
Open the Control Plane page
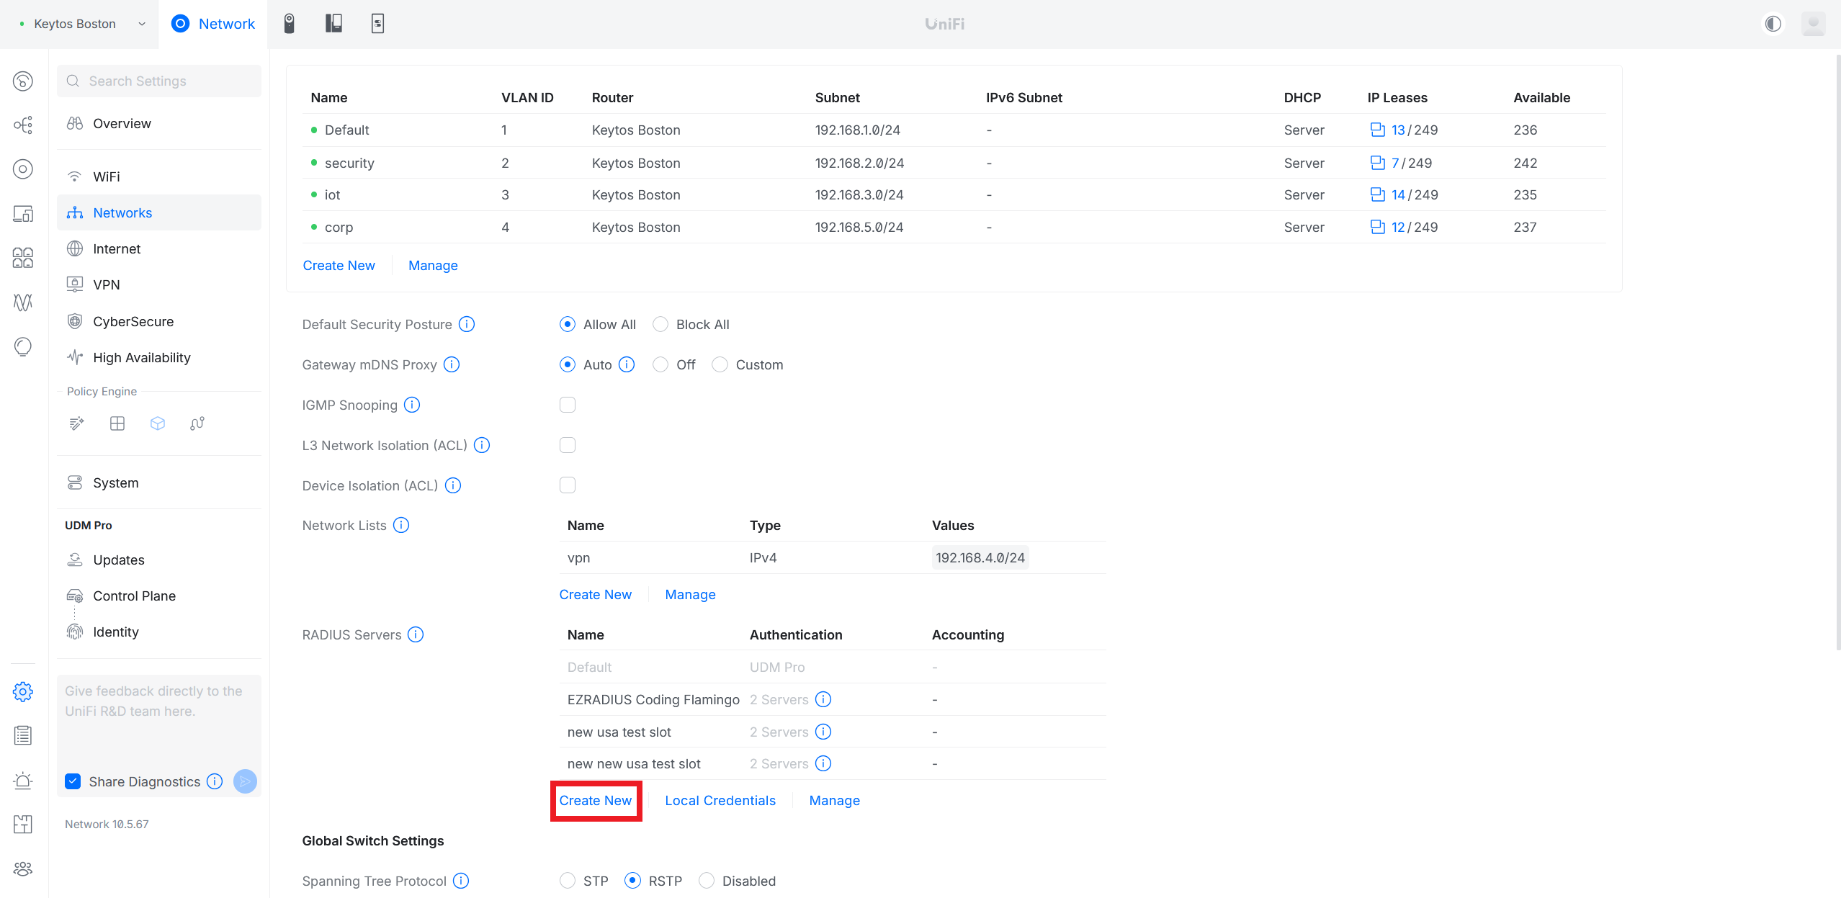159,596
